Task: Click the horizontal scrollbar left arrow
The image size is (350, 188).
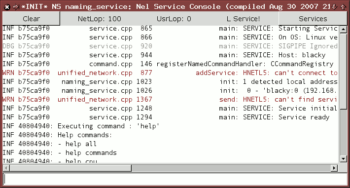Action: tap(6, 168)
